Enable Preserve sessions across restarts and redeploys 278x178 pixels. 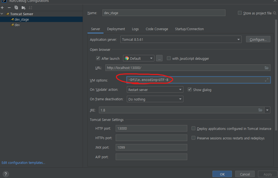(193, 138)
